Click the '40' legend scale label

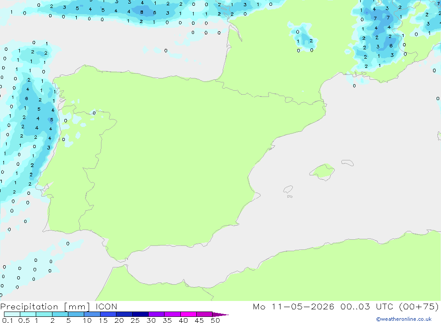click(183, 320)
